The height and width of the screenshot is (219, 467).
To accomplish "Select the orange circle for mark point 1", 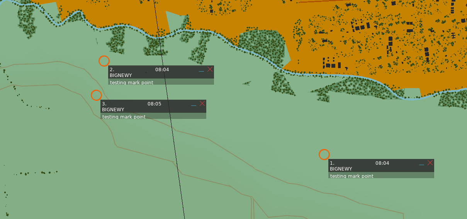I will [x=324, y=154].
